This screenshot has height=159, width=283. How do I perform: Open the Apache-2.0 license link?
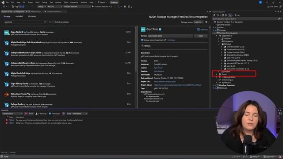point(158,68)
